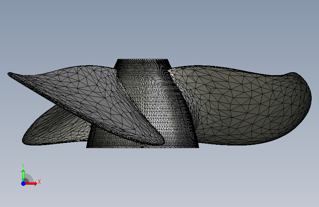Viewport: 319px width, 207px height.
Task: Click the blue Z axis origin dot
Action: point(24,183)
